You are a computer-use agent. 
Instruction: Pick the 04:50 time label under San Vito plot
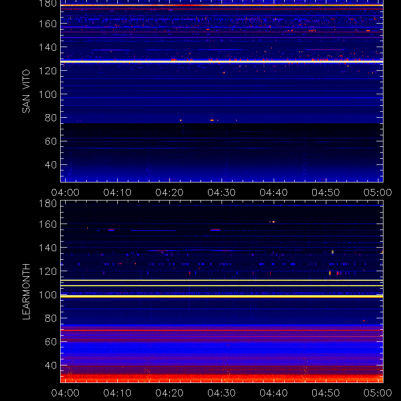[325, 192]
